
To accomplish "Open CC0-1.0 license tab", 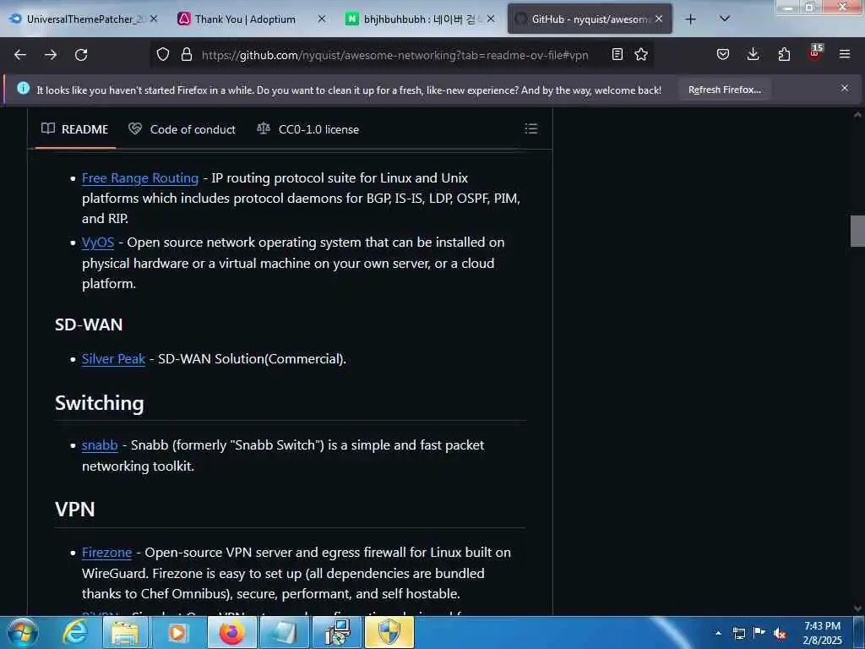I will (x=307, y=129).
